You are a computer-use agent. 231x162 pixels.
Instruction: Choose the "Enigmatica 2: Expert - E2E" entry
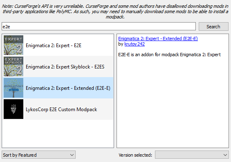click(58, 45)
